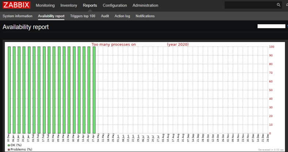Click the green bar for 30.Mar
Image resolution: width=288 pixels, height=152 pixels.
point(74,90)
